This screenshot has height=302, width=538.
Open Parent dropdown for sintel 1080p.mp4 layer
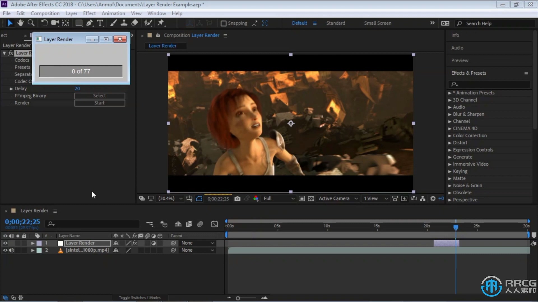tap(198, 250)
